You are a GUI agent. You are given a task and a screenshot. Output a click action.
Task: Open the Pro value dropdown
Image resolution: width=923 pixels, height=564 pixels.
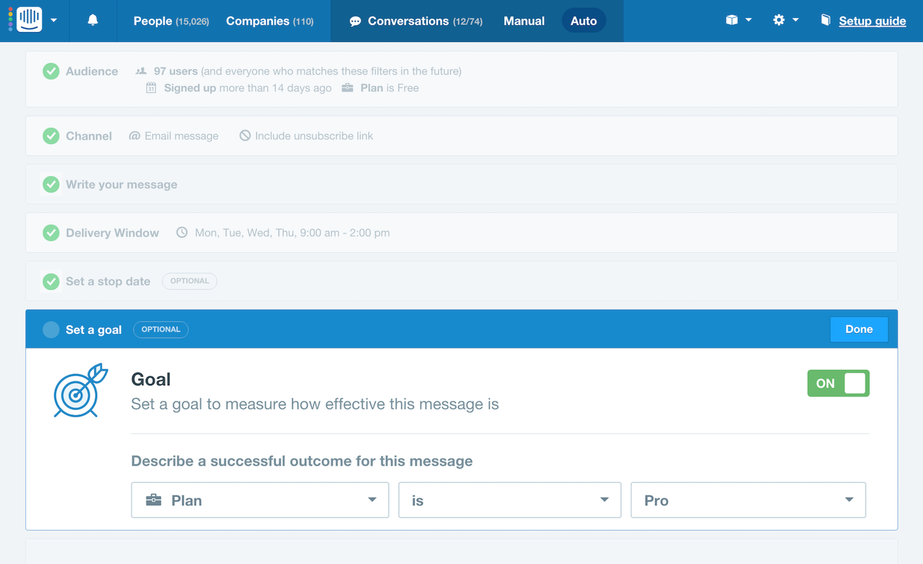point(748,500)
